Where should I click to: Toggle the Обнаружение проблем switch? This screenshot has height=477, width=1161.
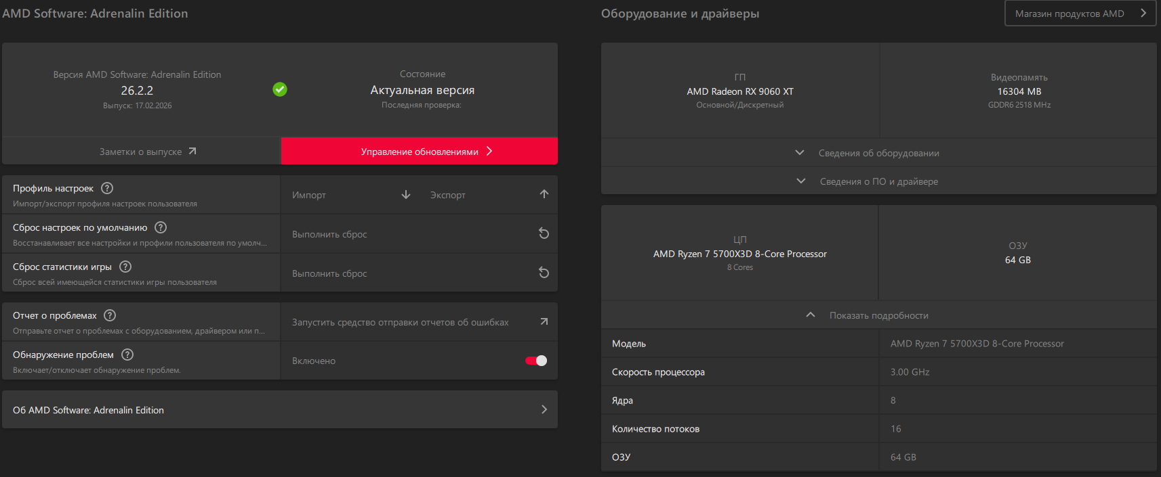point(536,361)
